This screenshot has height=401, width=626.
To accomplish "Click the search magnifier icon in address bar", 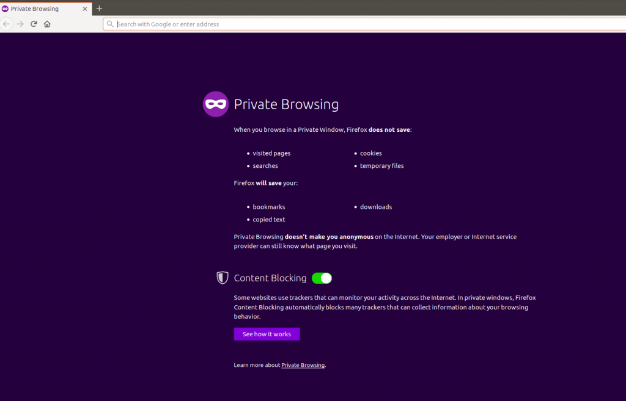I will click(x=110, y=24).
